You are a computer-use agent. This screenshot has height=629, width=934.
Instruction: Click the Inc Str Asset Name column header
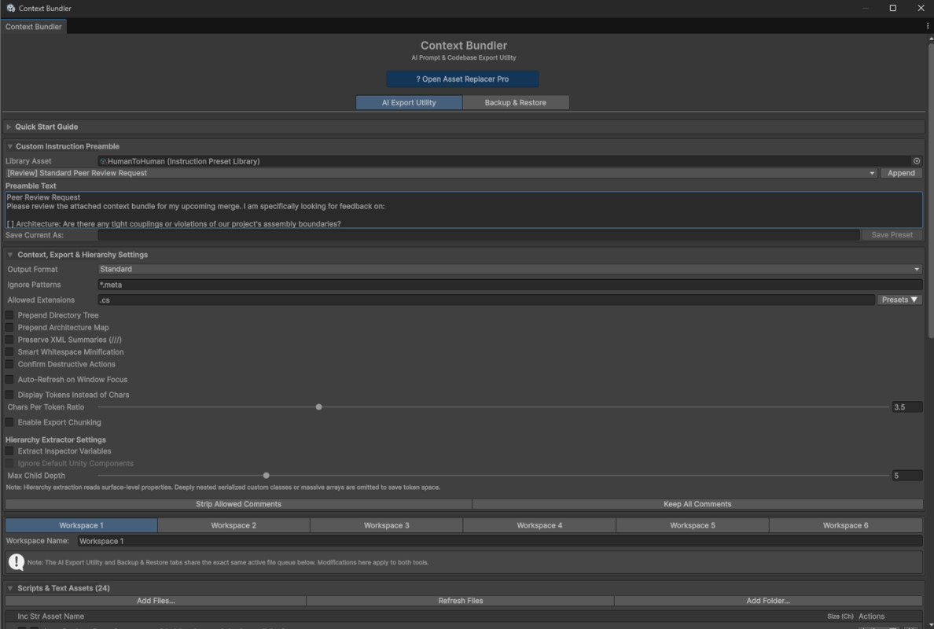pos(50,616)
